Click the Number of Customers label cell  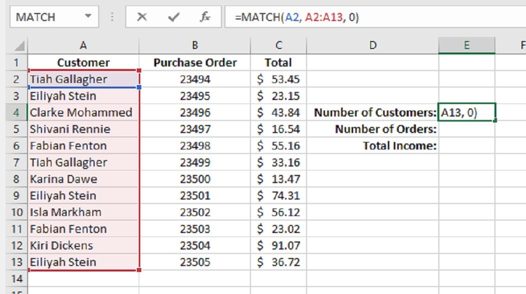(372, 112)
